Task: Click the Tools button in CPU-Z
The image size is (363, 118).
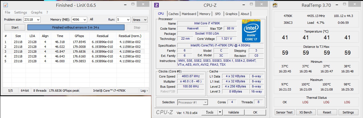Action: pyautogui.click(x=210, y=112)
